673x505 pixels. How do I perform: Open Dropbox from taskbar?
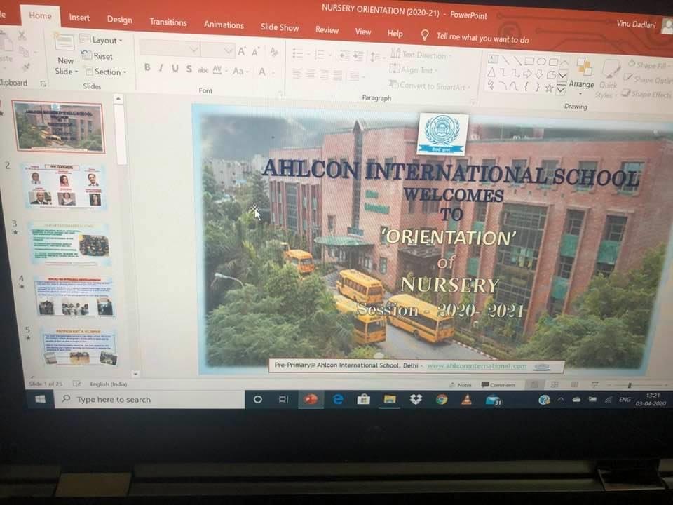coord(416,400)
